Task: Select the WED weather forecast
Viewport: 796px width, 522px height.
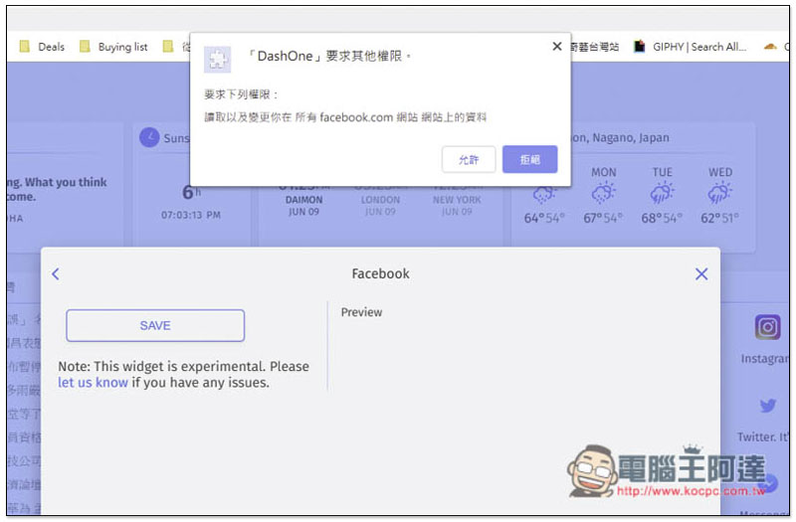Action: (719, 195)
